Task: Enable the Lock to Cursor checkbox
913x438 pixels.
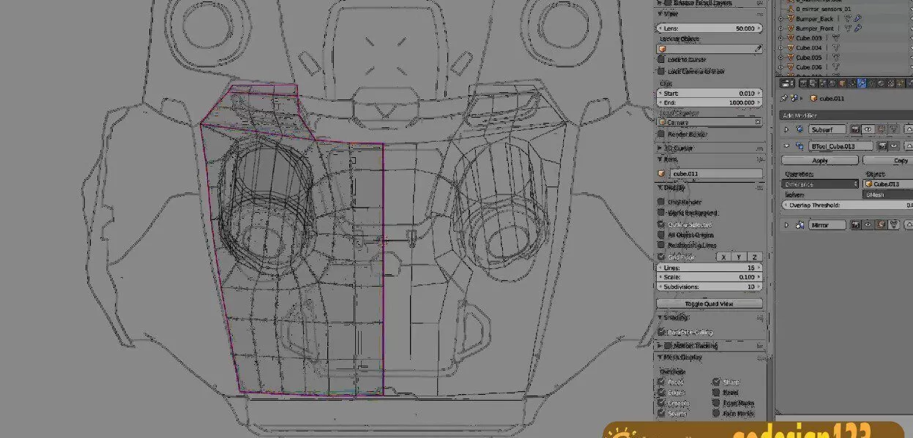Action: 660,59
